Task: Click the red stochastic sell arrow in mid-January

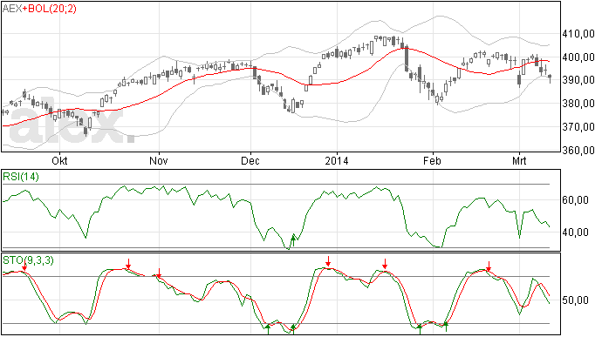Action: 385,264
